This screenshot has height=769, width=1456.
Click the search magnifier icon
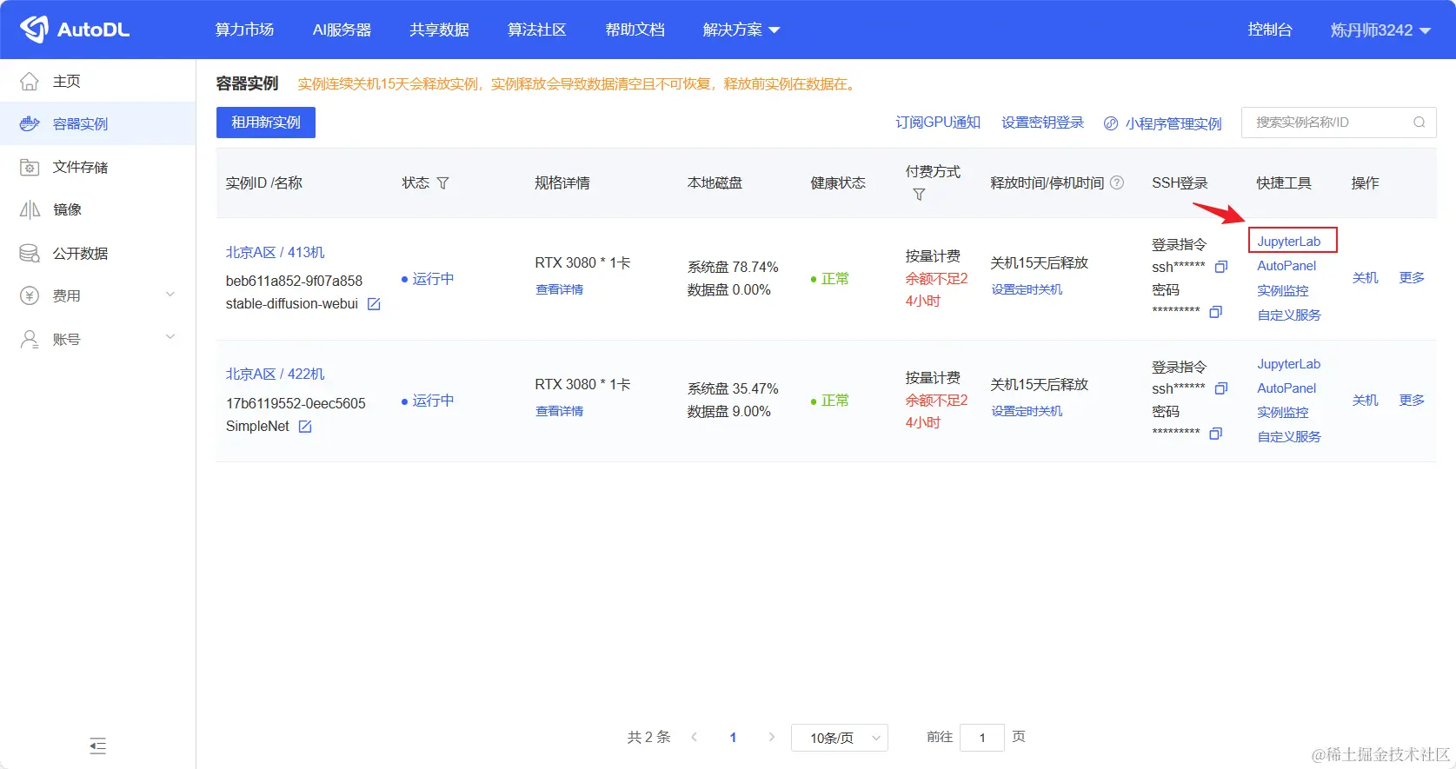coord(1419,123)
